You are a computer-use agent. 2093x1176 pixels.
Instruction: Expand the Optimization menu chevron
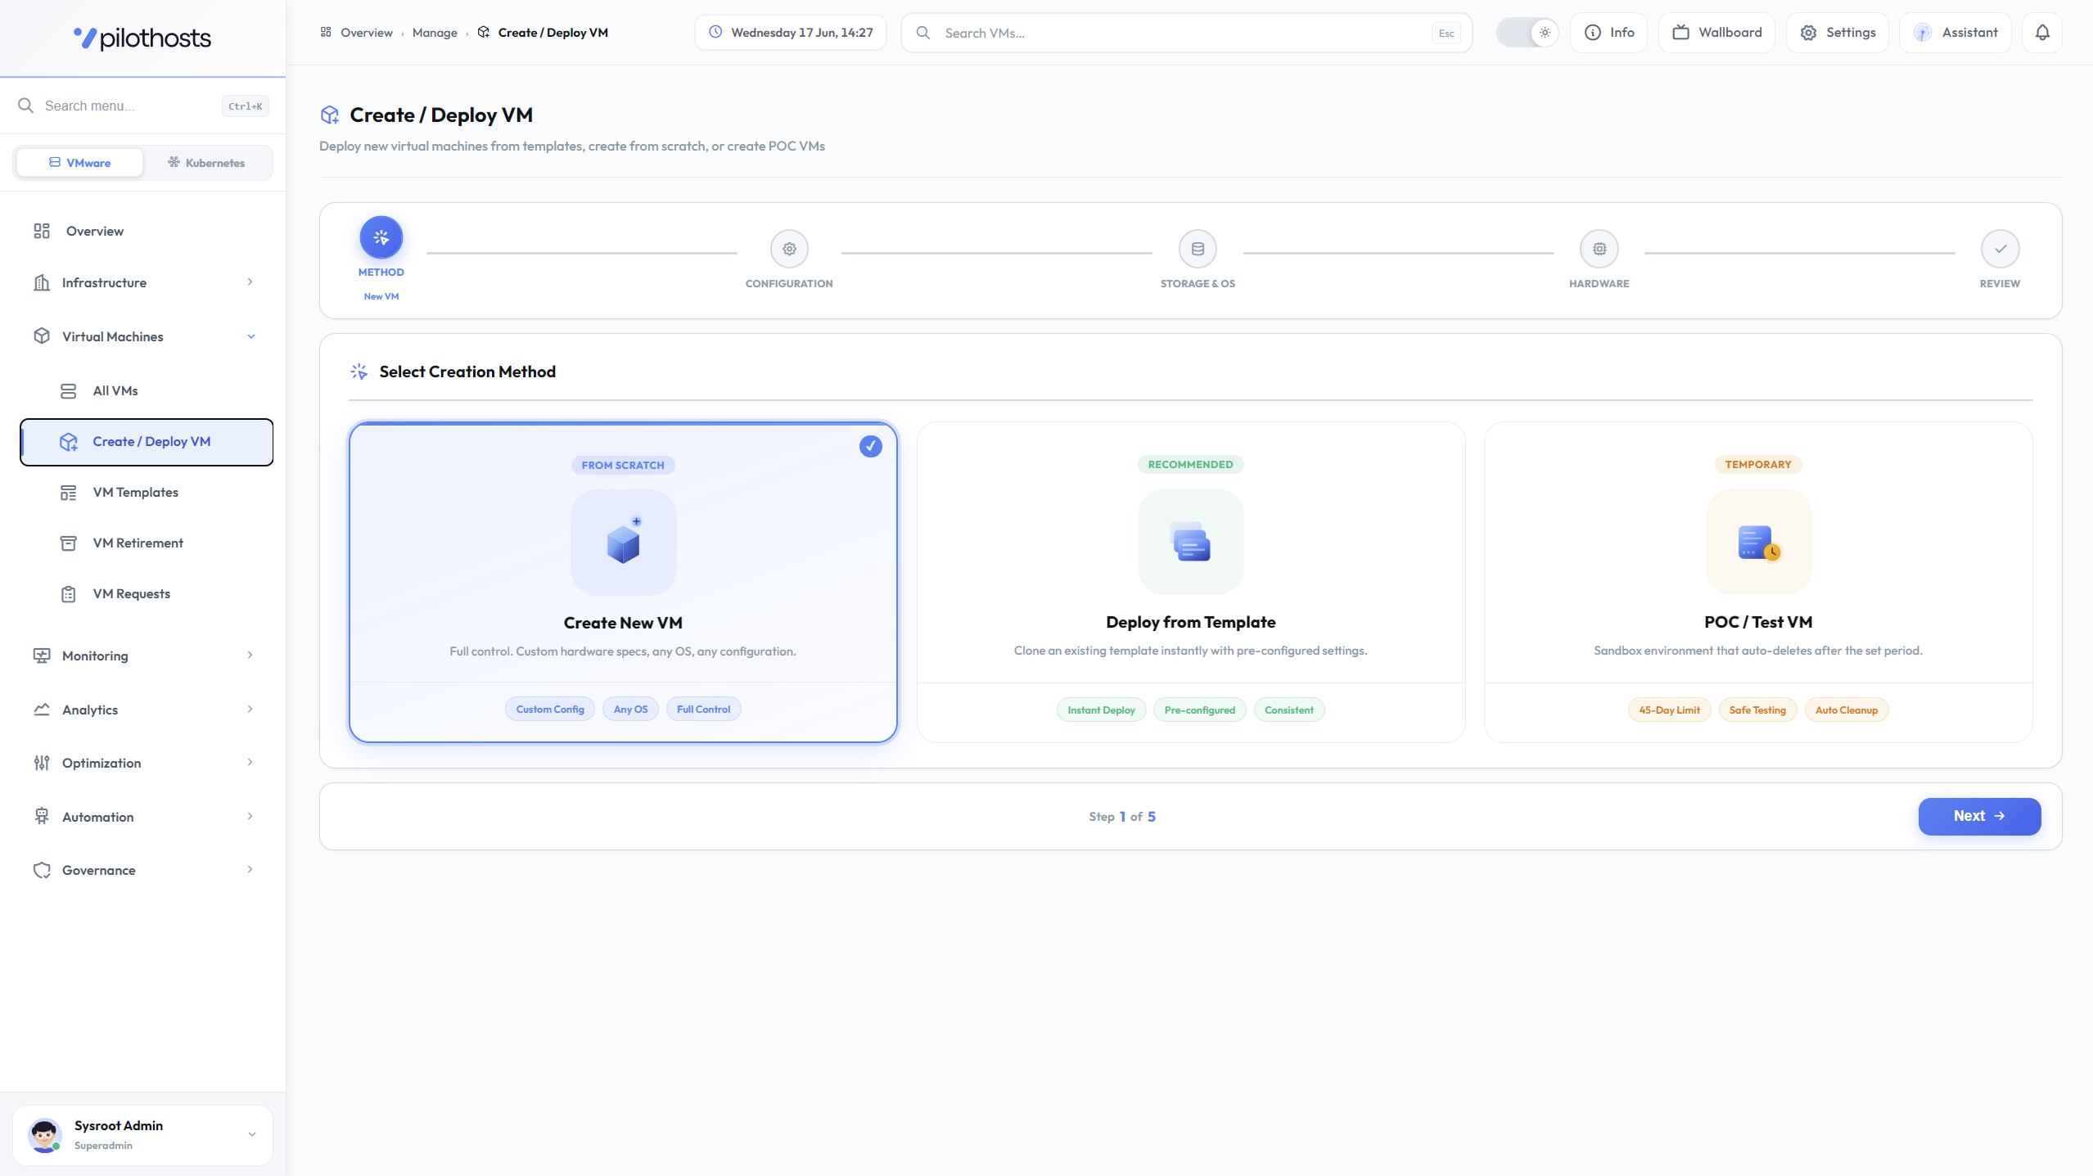point(250,763)
